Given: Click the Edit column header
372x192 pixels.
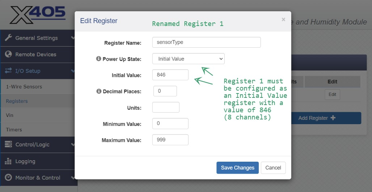Looking at the screenshot, I should pos(333,82).
